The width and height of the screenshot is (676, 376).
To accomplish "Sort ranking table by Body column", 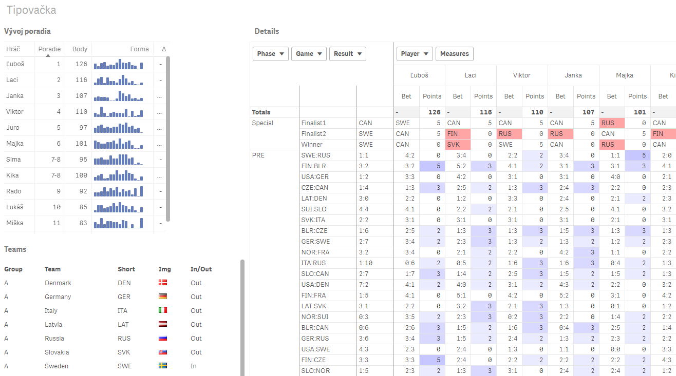I will (80, 49).
